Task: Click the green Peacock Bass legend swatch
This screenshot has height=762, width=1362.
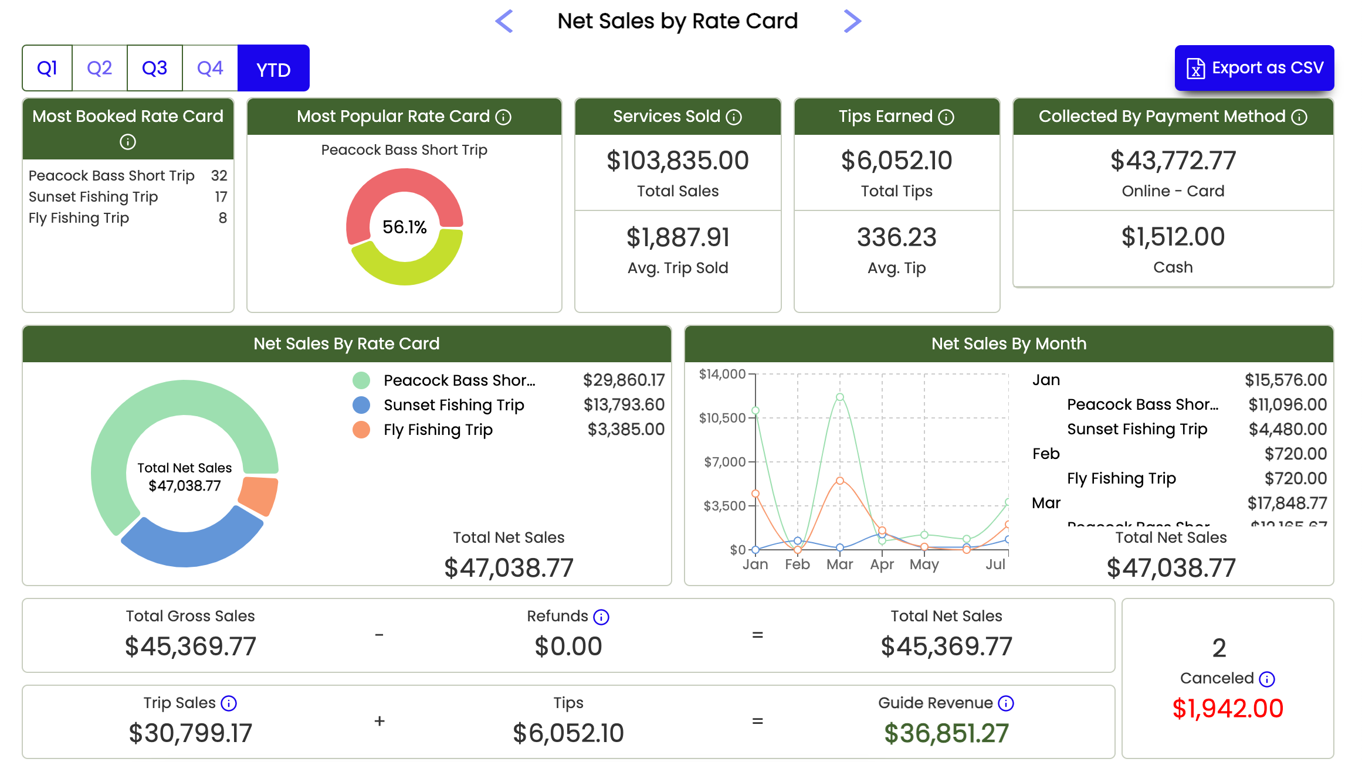Action: [361, 380]
